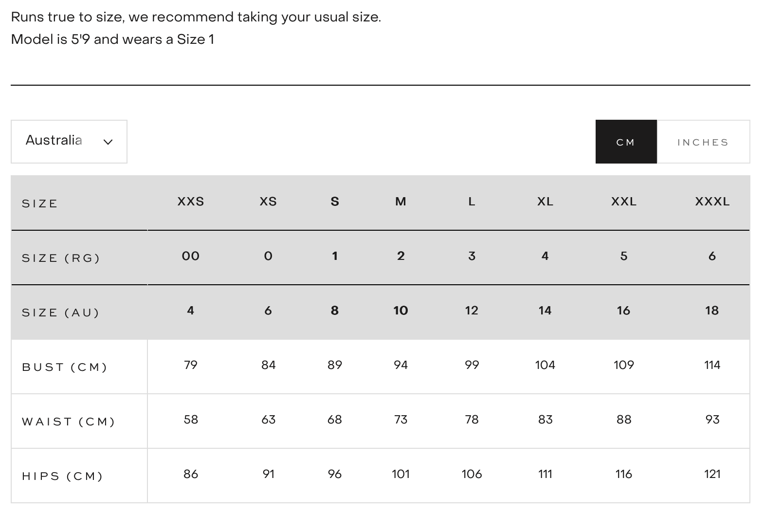The height and width of the screenshot is (514, 764).
Task: Click the chevron arrow beside Australia
Action: coord(108,142)
